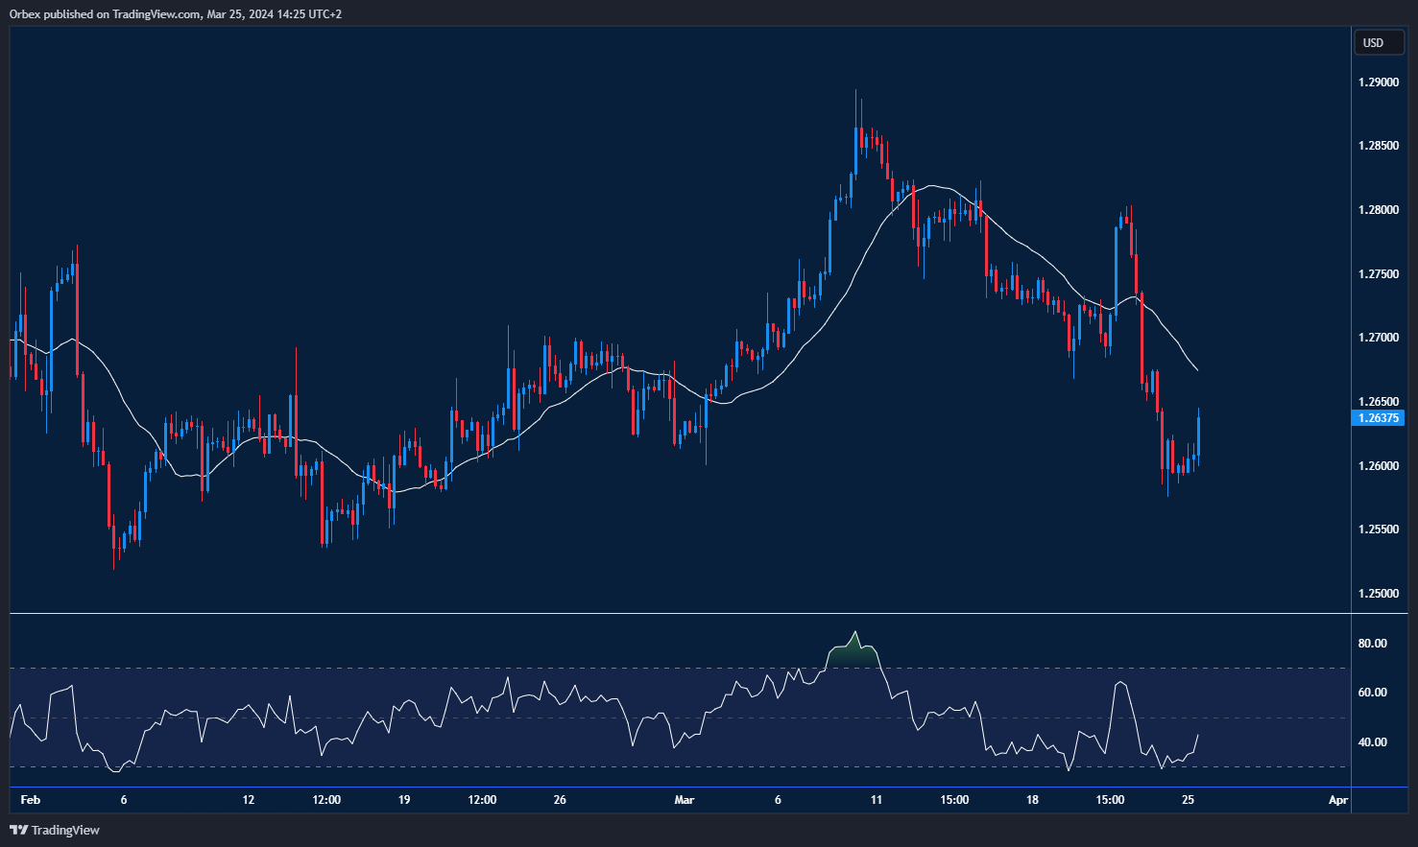Click the 1.25000 price scale label
Screen dimensions: 1418x847
tap(1378, 594)
